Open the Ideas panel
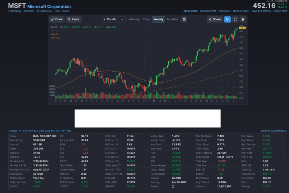This screenshot has height=193, width=289. pyautogui.click(x=74, y=19)
